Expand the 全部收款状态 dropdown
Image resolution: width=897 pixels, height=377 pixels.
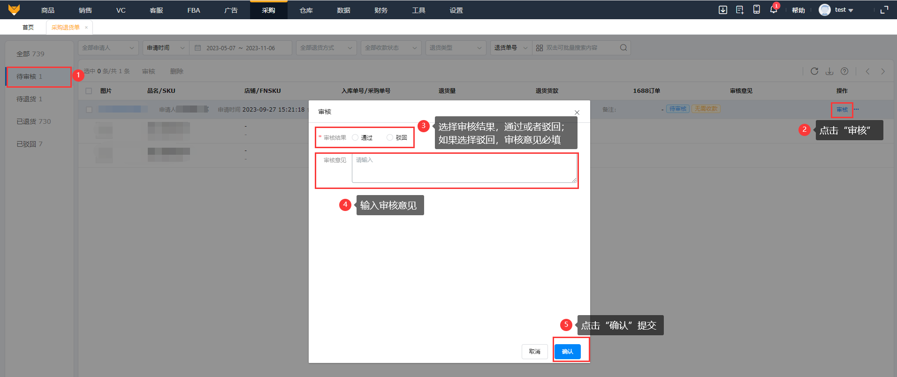(x=391, y=48)
